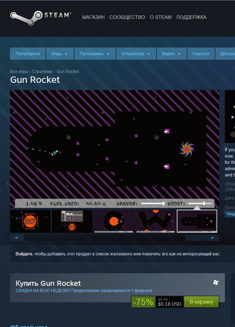Open the Новости tab

201,54
